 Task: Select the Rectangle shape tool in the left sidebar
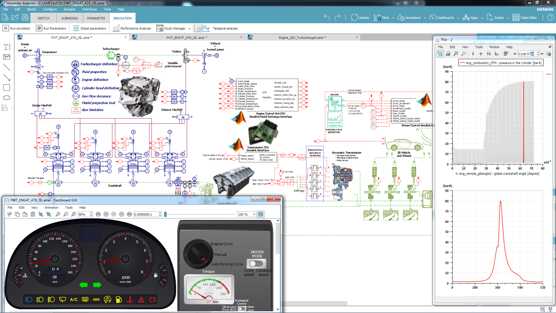[x=7, y=87]
